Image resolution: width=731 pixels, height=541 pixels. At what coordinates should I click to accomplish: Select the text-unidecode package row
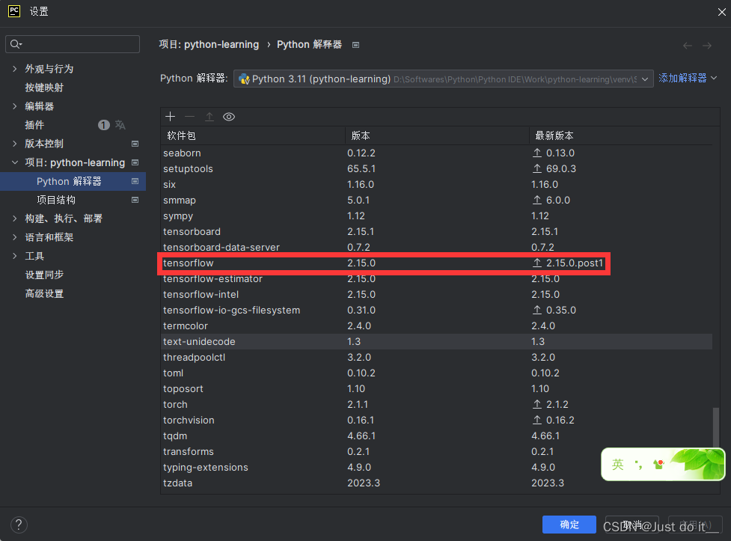tap(437, 341)
